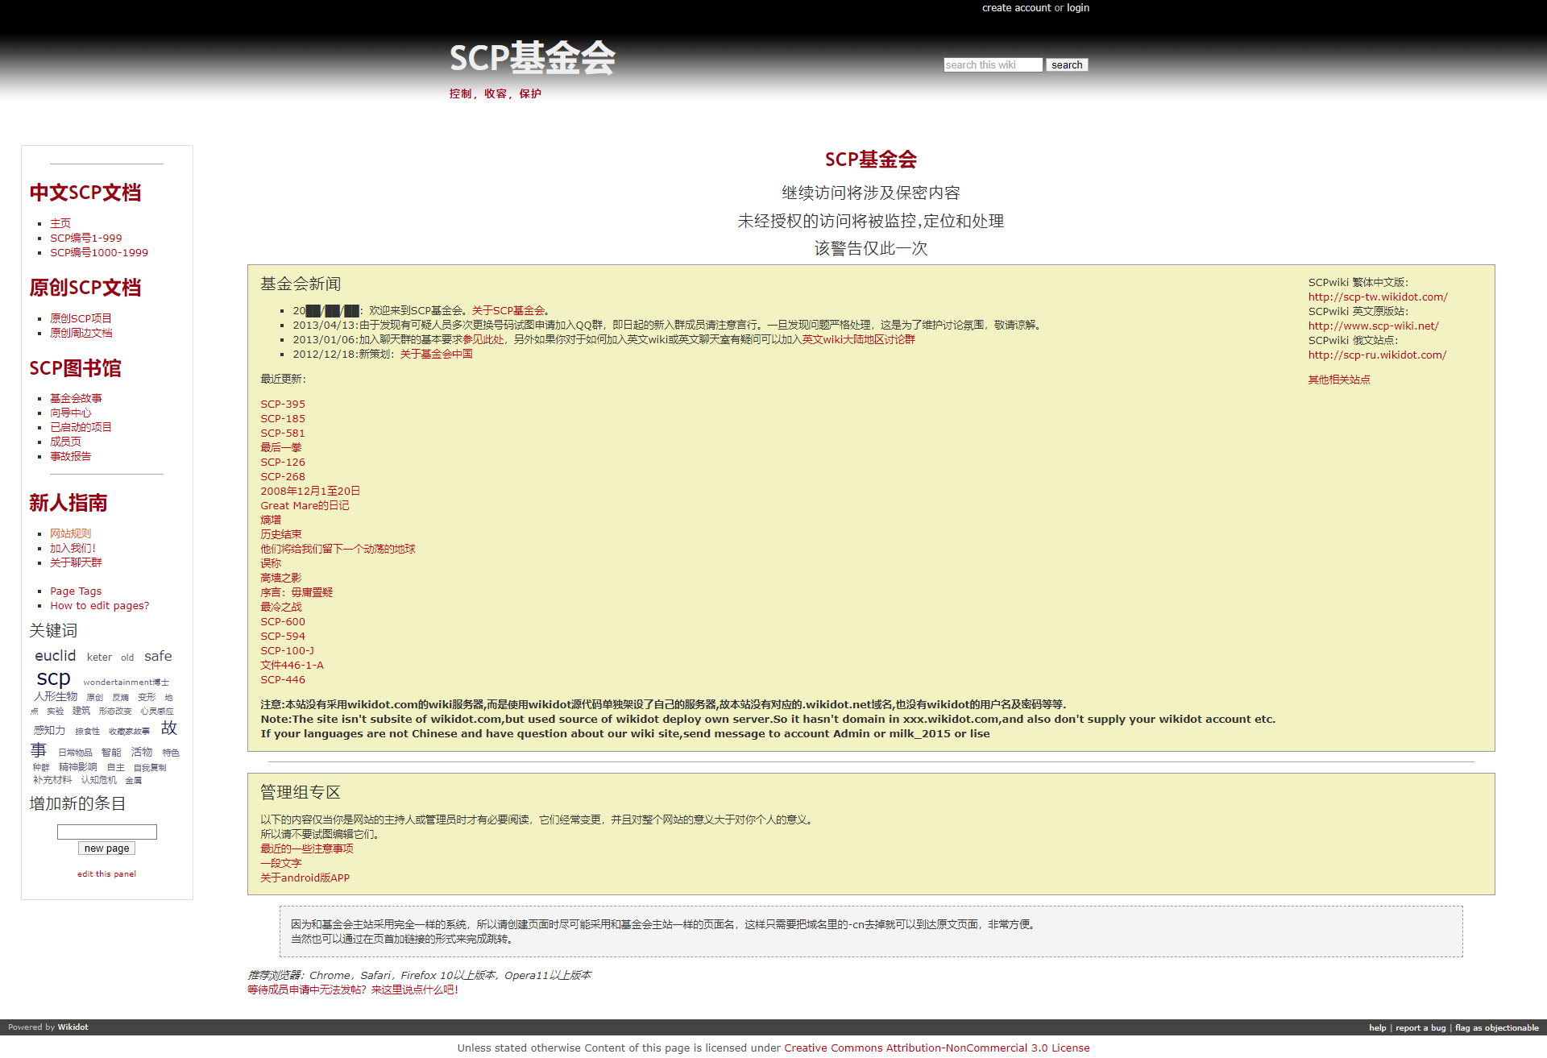Click flag as objectionable link
This screenshot has width=1547, height=1058.
point(1496,1028)
